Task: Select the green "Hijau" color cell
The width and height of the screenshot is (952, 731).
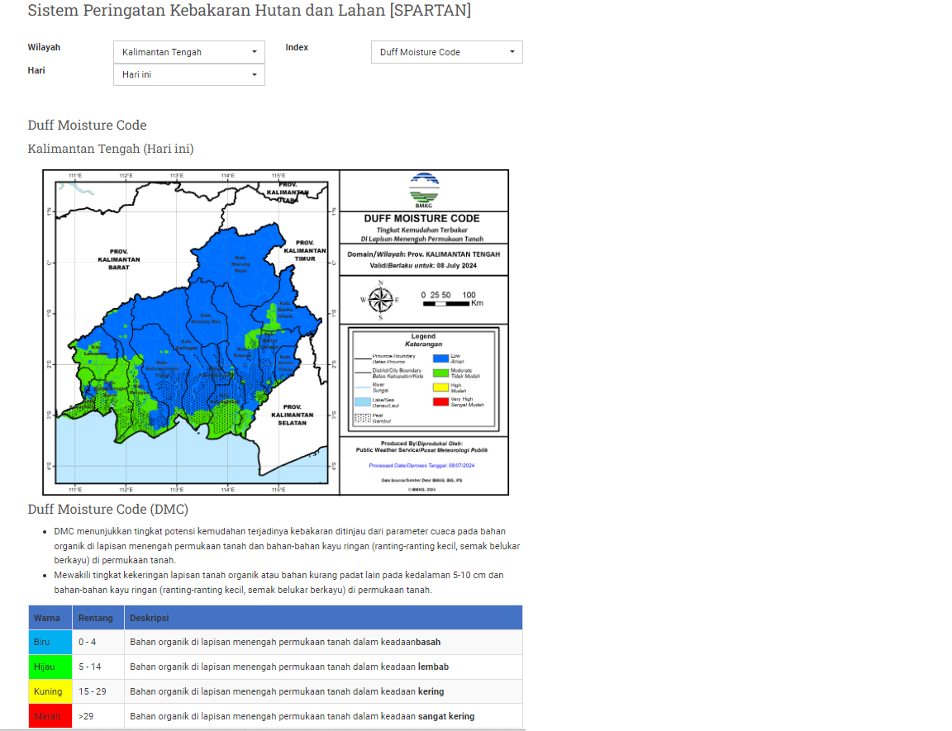Action: pyautogui.click(x=50, y=667)
